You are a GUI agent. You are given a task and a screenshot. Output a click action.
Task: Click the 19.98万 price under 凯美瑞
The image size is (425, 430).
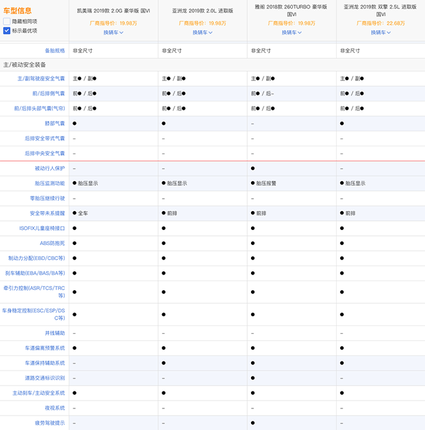coord(128,24)
